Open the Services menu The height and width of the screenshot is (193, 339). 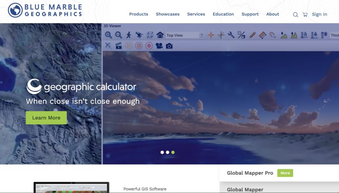point(196,14)
